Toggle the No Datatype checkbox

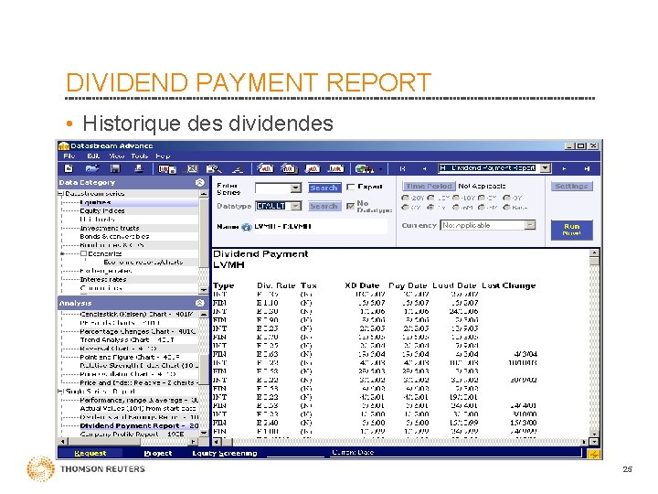[x=351, y=206]
